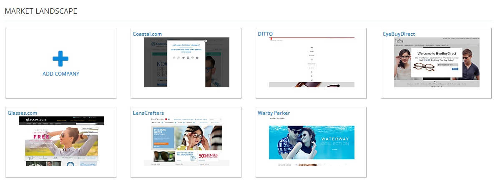This screenshot has width=500, height=190.
Task: Select the Coastal.com website thumbnail
Action: [186, 62]
